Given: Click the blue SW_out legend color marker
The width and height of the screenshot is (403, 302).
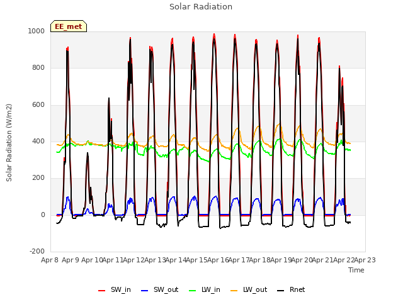Looking at the screenshot, I should 145,291.
